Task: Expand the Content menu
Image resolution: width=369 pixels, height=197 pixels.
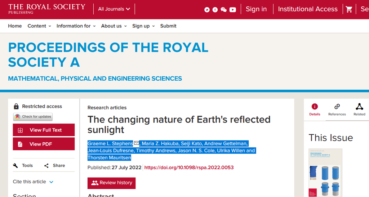Action: [x=39, y=26]
